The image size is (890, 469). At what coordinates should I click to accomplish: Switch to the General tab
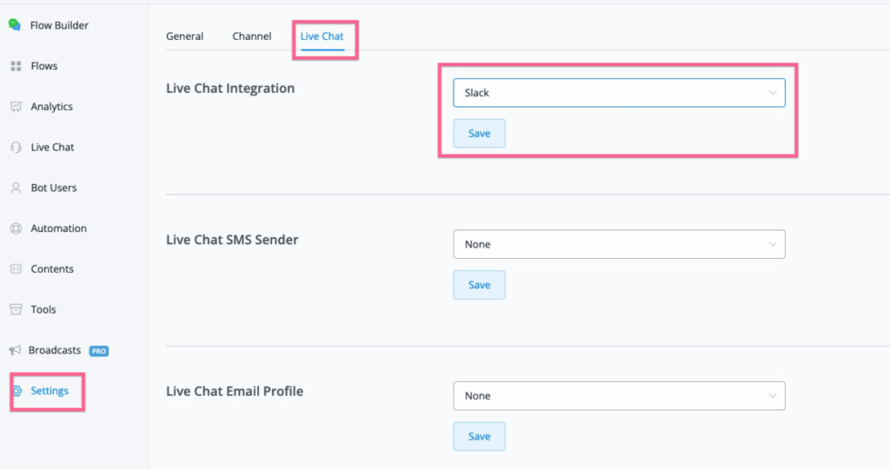pyautogui.click(x=184, y=36)
